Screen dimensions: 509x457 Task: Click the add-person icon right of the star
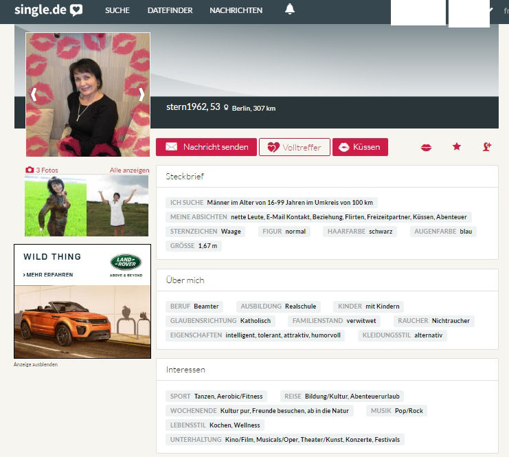[x=487, y=147]
